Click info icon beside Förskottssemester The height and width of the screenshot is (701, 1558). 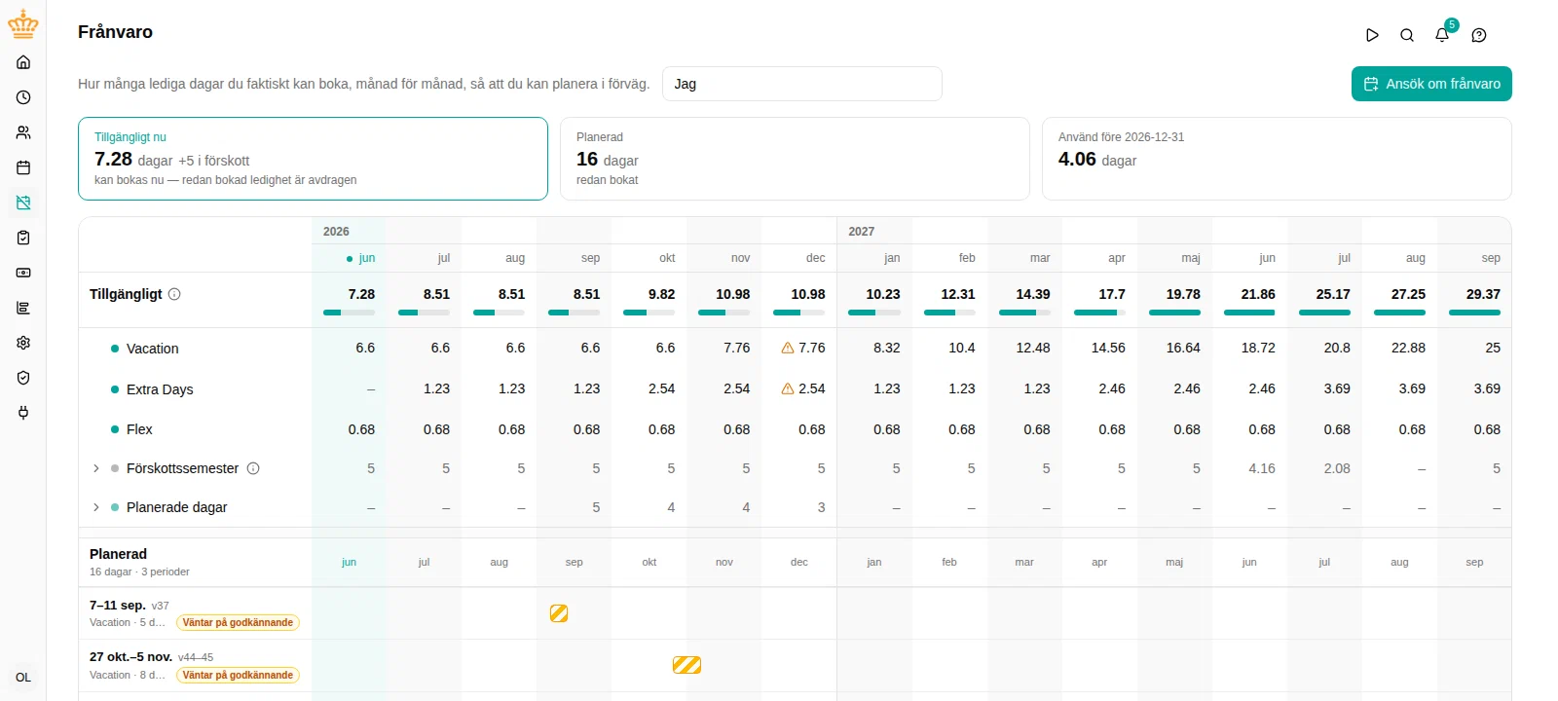point(253,468)
